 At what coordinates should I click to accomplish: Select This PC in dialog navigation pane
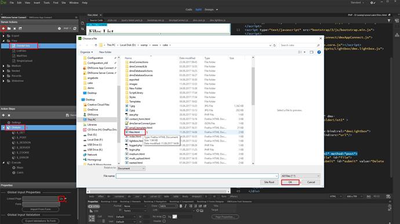(x=92, y=120)
